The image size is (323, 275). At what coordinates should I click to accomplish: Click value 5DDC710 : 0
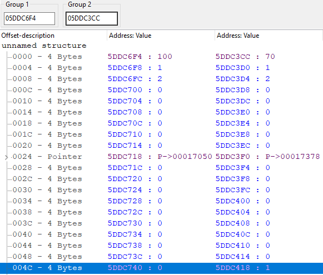[135, 134]
